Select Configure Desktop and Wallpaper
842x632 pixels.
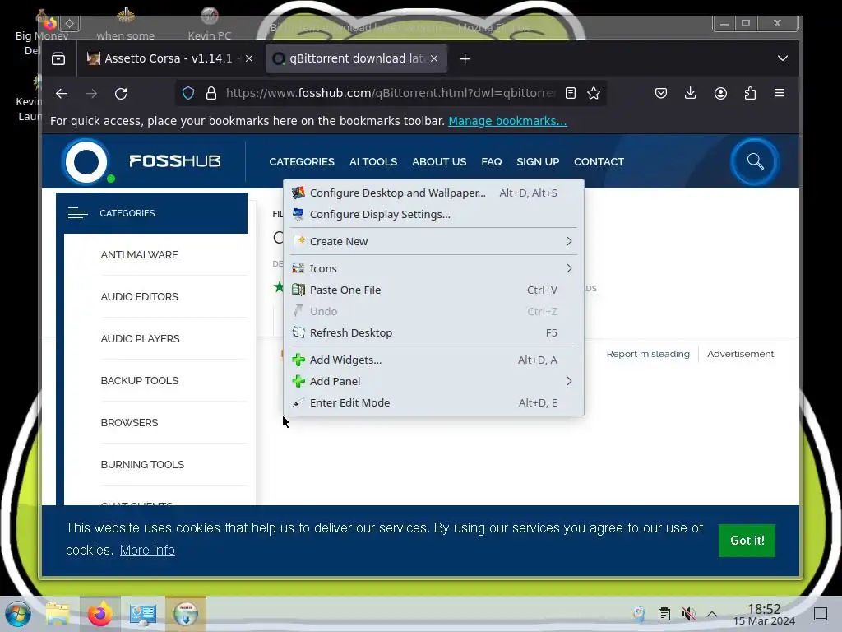point(433,193)
